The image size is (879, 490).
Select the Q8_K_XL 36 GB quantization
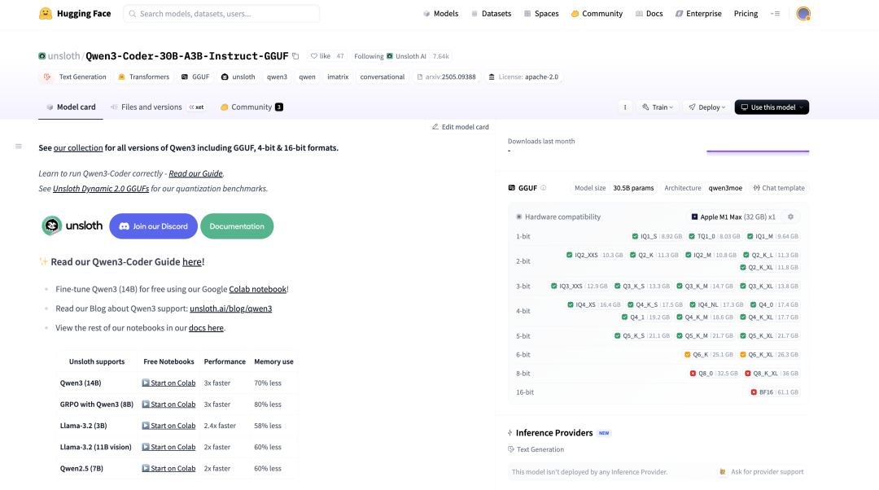[x=772, y=374]
